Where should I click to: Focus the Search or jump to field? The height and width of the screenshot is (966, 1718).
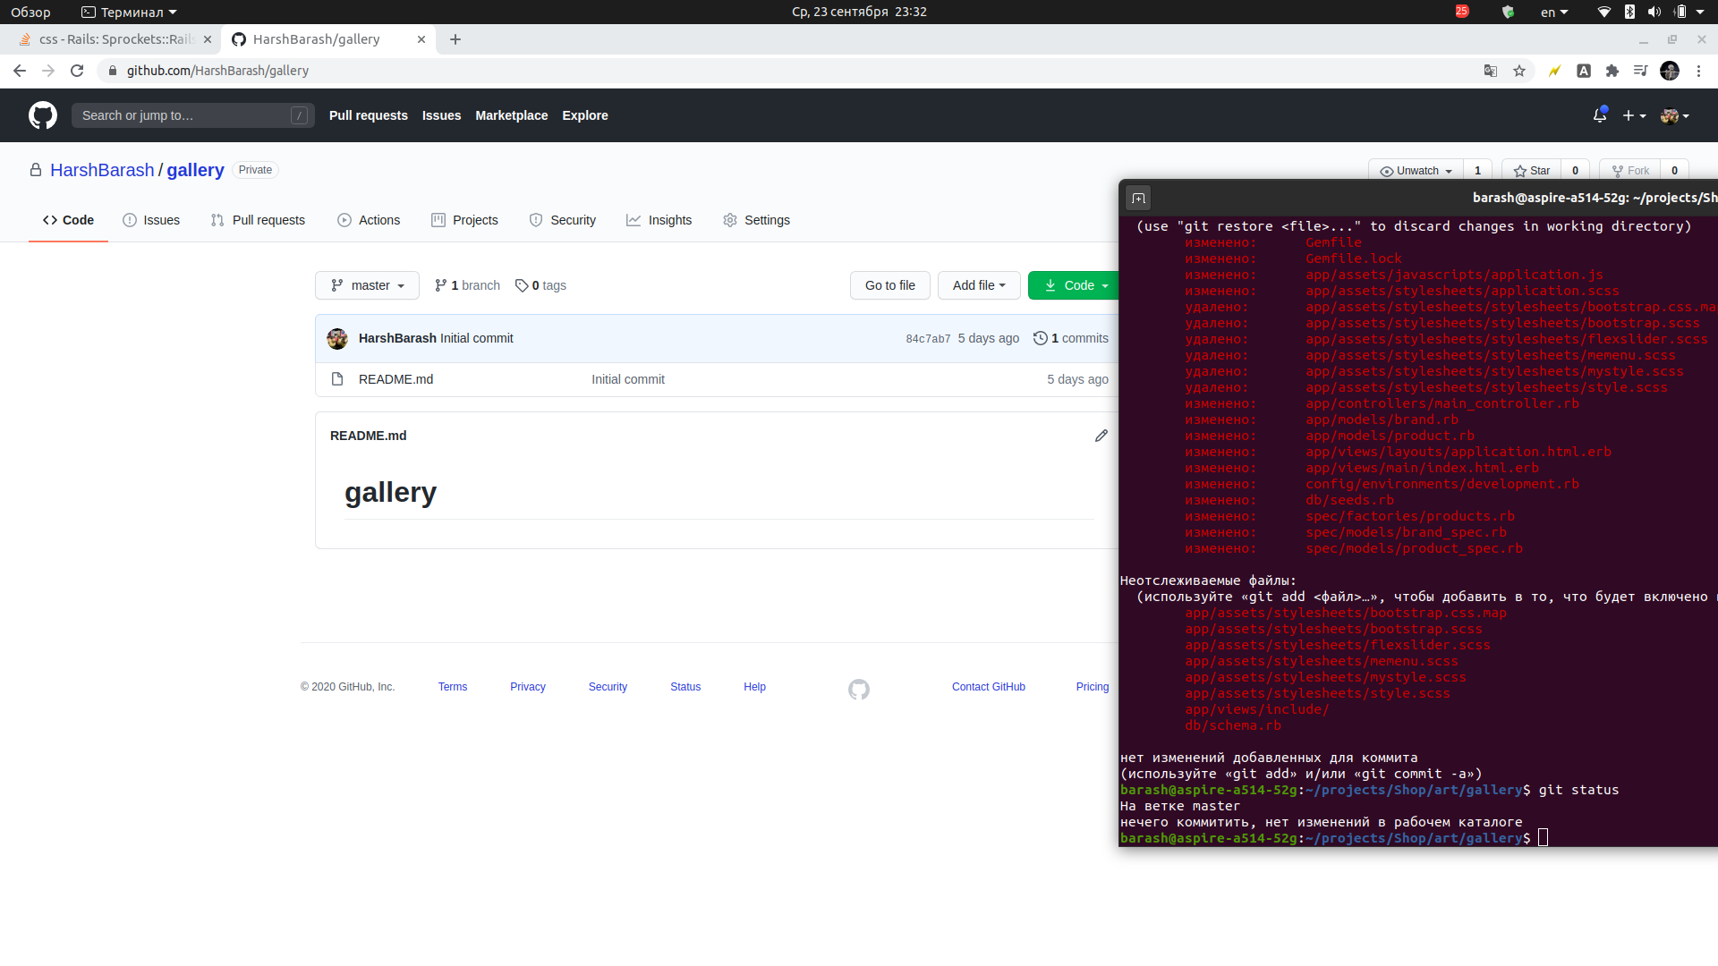[193, 115]
